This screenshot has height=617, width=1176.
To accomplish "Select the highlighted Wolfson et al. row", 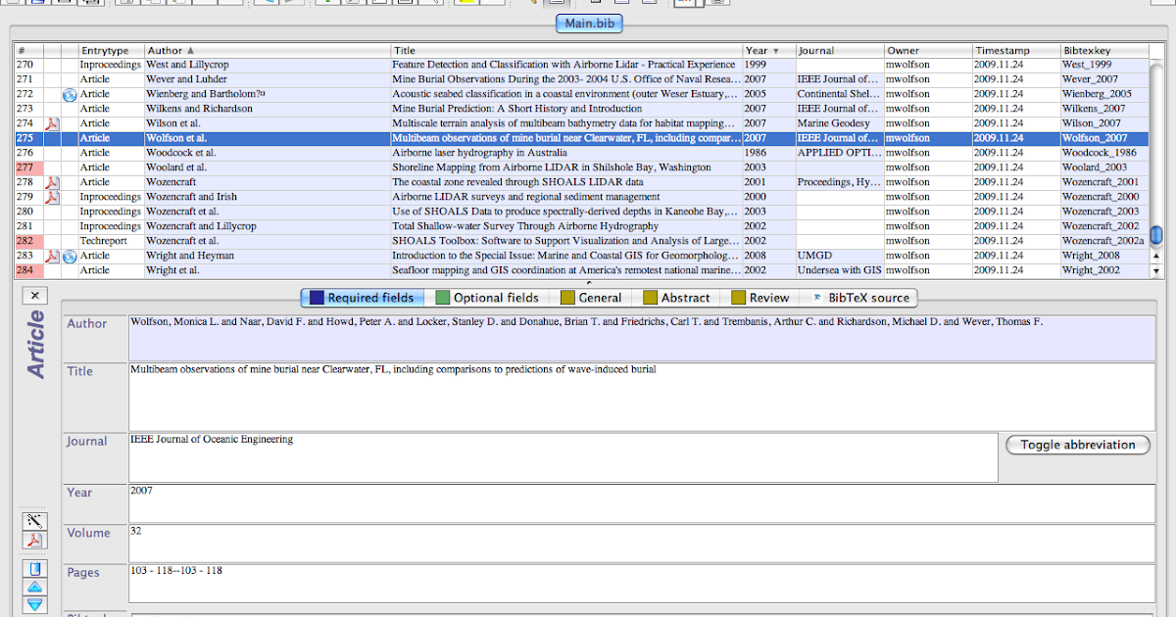I will pos(581,138).
